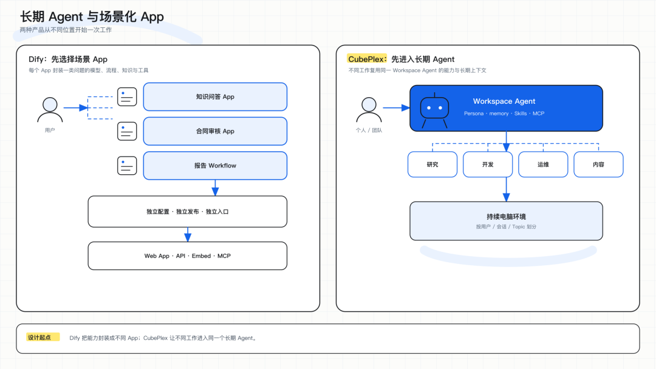Click the 持续电脑环境 heading
The width and height of the screenshot is (656, 369).
506,217
